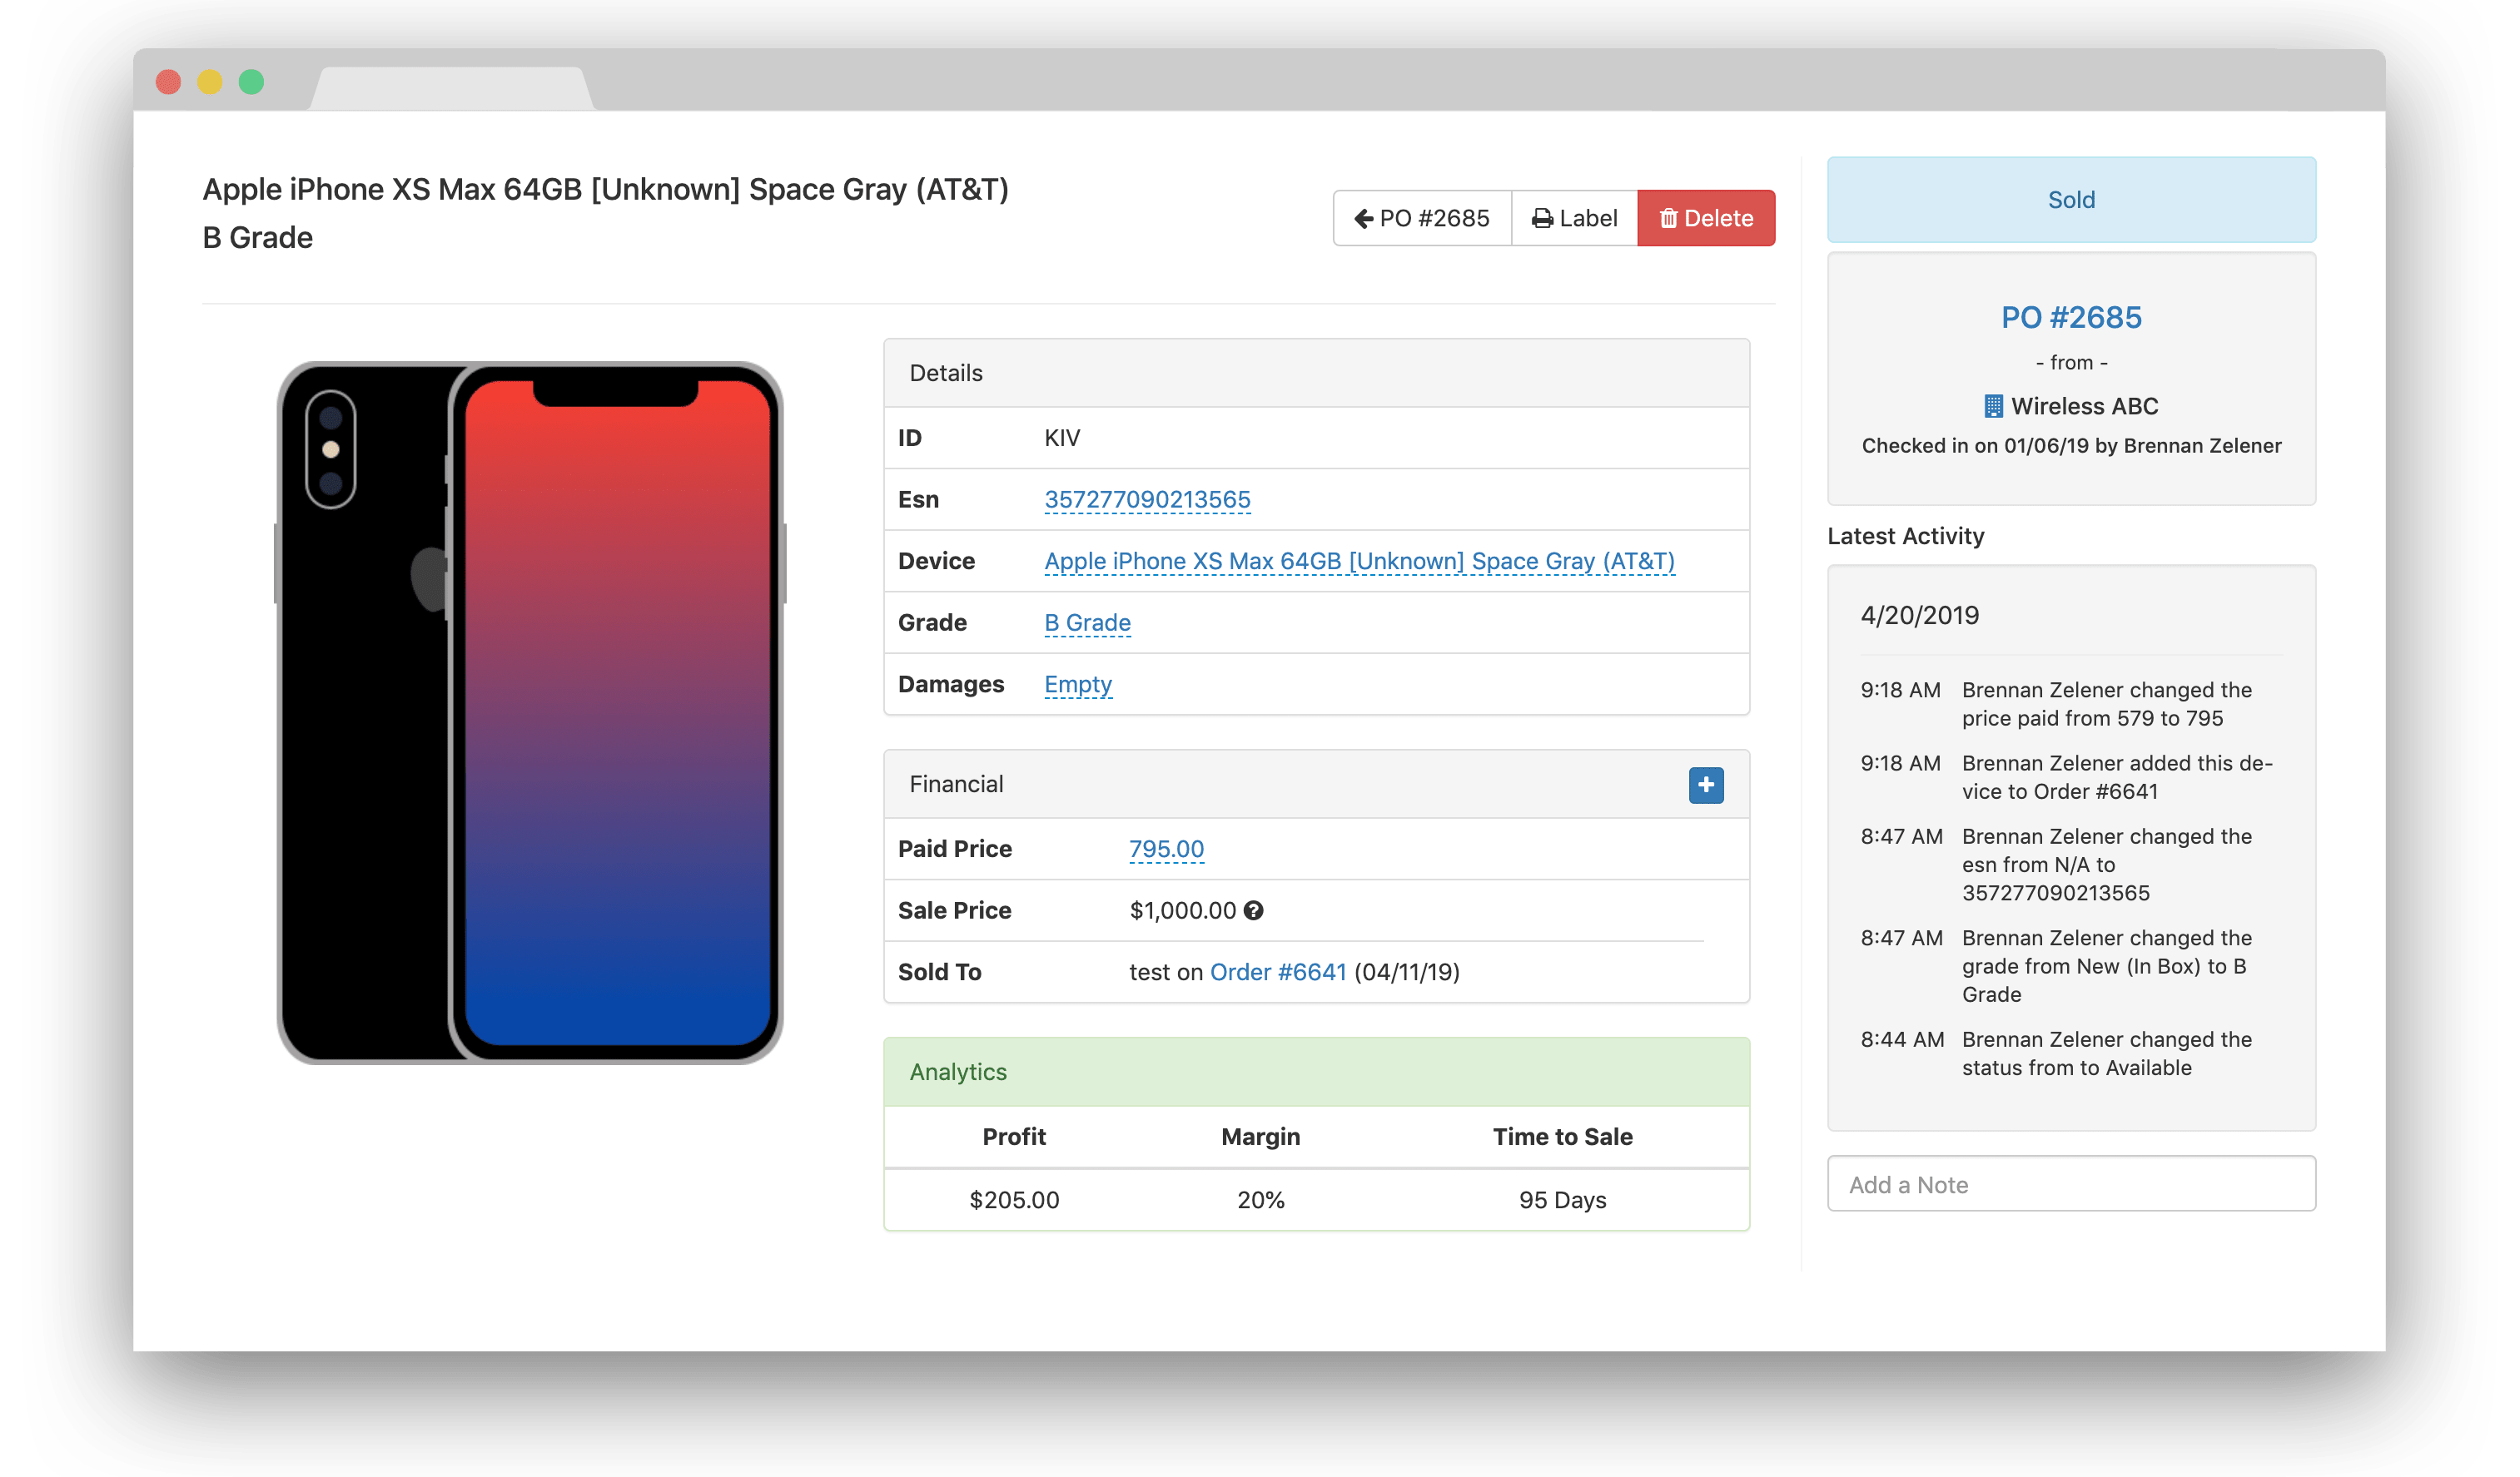This screenshot has width=2520, height=1477.
Task: Click the 4/20/2019 activity date
Action: [x=1920, y=616]
